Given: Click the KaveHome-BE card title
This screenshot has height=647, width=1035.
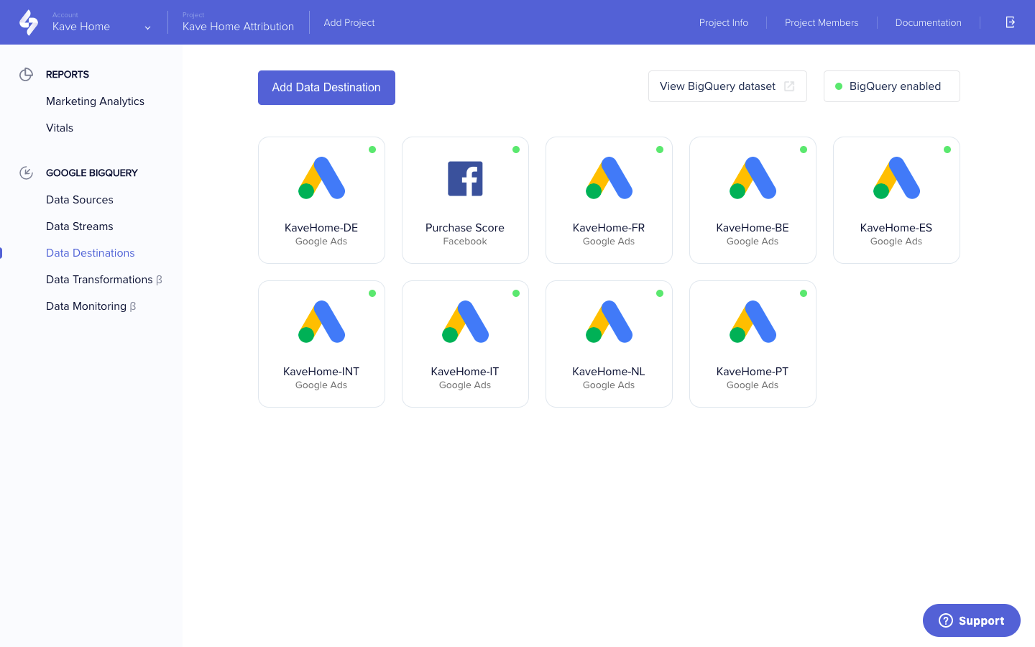Looking at the screenshot, I should click(753, 228).
